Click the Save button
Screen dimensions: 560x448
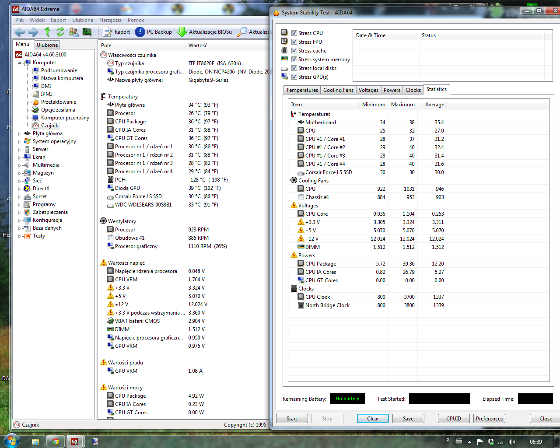tap(408, 419)
